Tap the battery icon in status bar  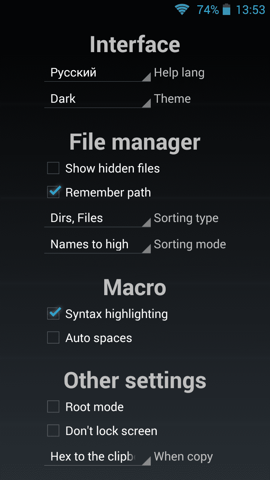tap(226, 9)
